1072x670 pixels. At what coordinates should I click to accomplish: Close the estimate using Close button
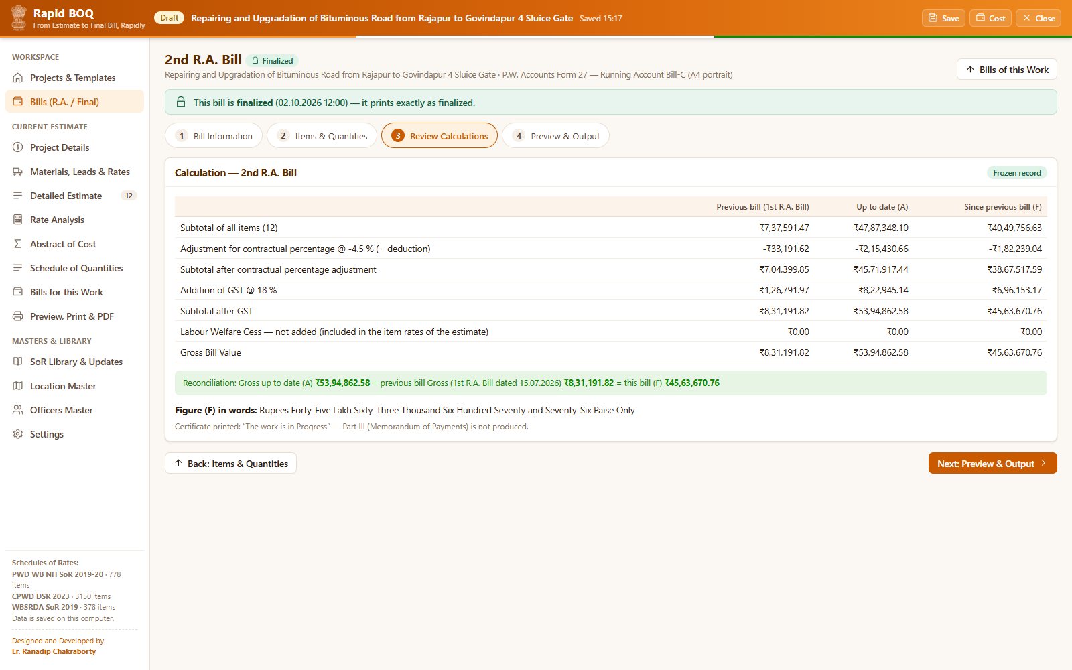point(1038,18)
